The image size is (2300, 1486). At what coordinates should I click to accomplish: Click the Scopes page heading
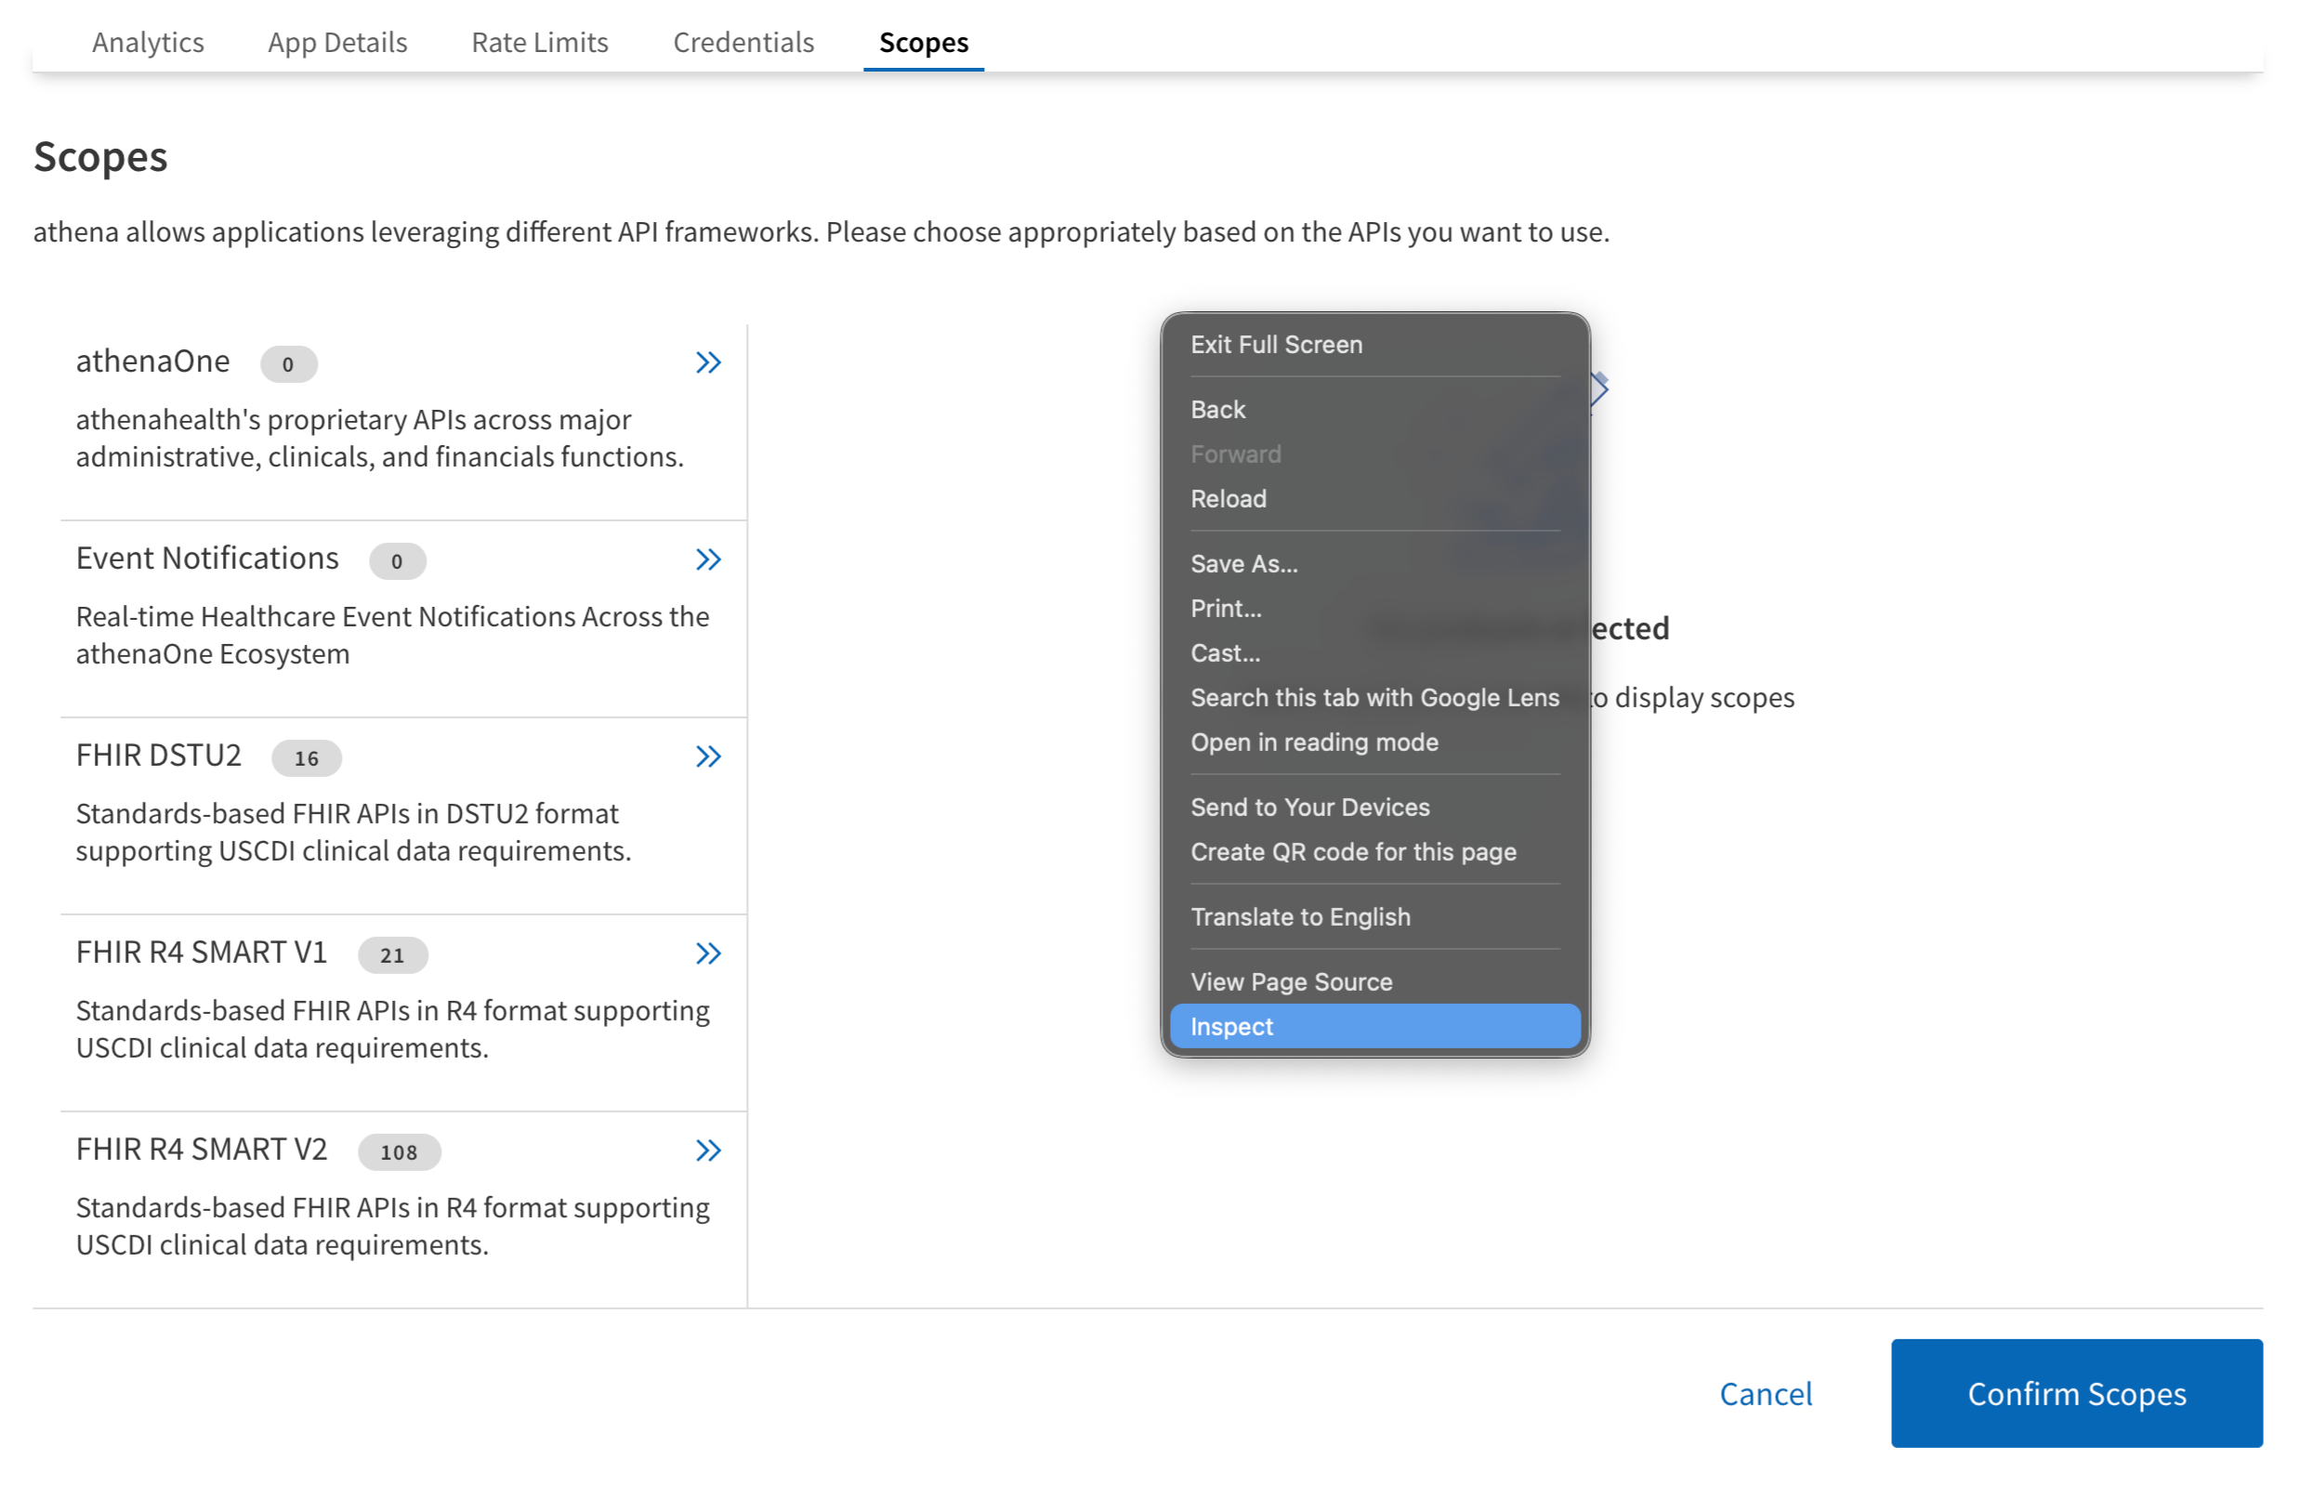100,156
